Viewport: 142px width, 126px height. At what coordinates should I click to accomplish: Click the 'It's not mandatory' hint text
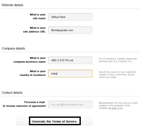[x=118, y=60]
